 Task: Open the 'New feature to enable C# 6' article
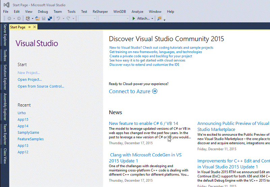point(143,124)
